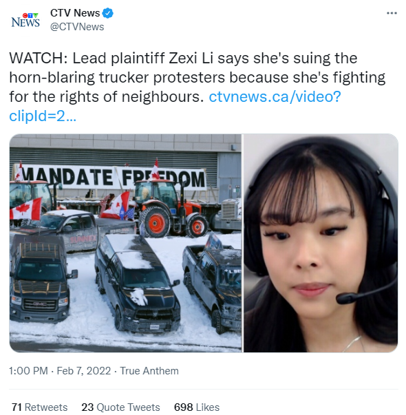Click the CTV News display name

[x=75, y=13]
